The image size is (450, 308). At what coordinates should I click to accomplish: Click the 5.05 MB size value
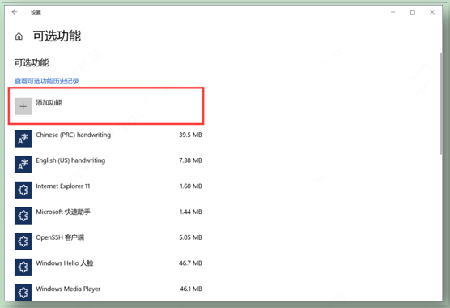(x=190, y=237)
